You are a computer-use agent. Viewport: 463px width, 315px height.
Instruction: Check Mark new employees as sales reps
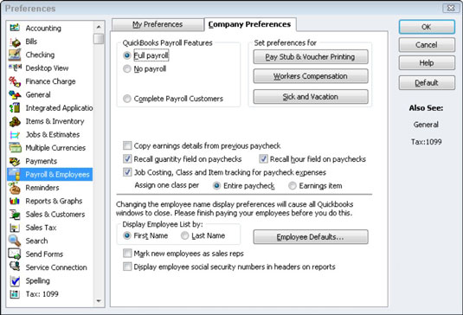click(127, 254)
